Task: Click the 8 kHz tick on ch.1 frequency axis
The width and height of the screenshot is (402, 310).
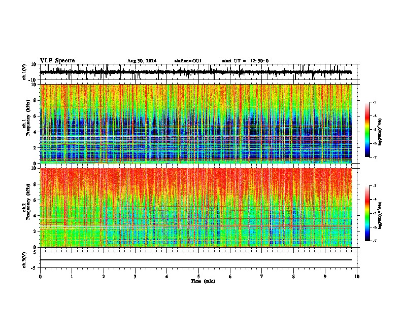Action: coord(35,100)
